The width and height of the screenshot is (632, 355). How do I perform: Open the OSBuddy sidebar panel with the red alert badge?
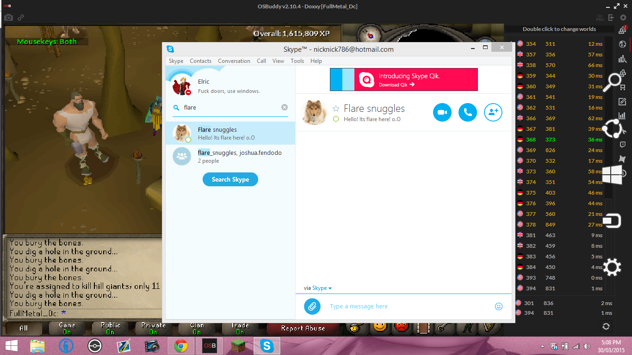[x=623, y=30]
